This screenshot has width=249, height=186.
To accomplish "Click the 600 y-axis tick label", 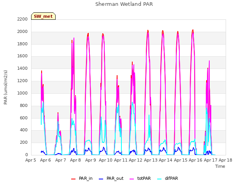I will pos(24,118).
